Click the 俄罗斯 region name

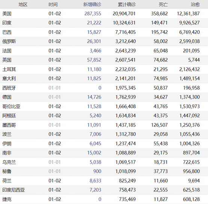(9, 41)
